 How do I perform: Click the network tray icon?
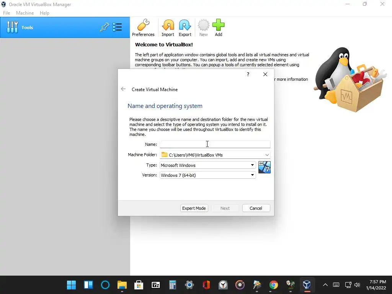coord(348,285)
